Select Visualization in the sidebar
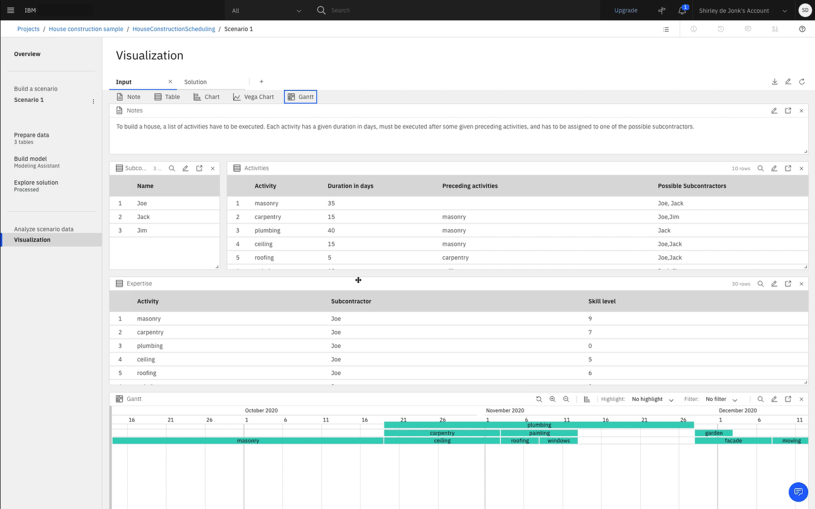The height and width of the screenshot is (509, 815). pyautogui.click(x=51, y=240)
